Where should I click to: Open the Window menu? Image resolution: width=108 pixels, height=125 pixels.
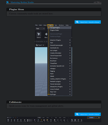pos(61,25)
